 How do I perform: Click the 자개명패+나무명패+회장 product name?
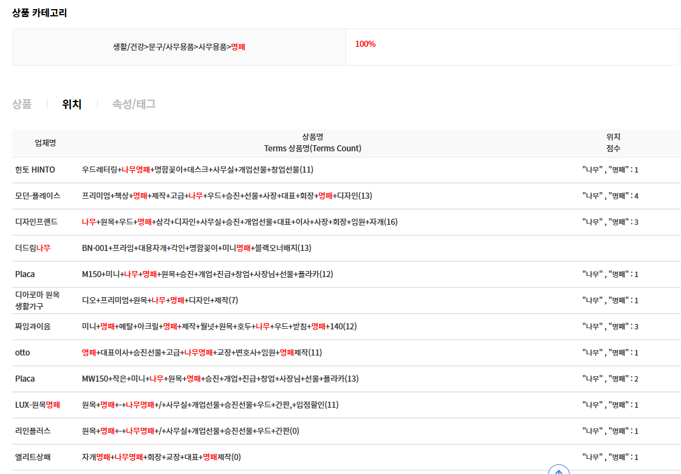[162, 456]
